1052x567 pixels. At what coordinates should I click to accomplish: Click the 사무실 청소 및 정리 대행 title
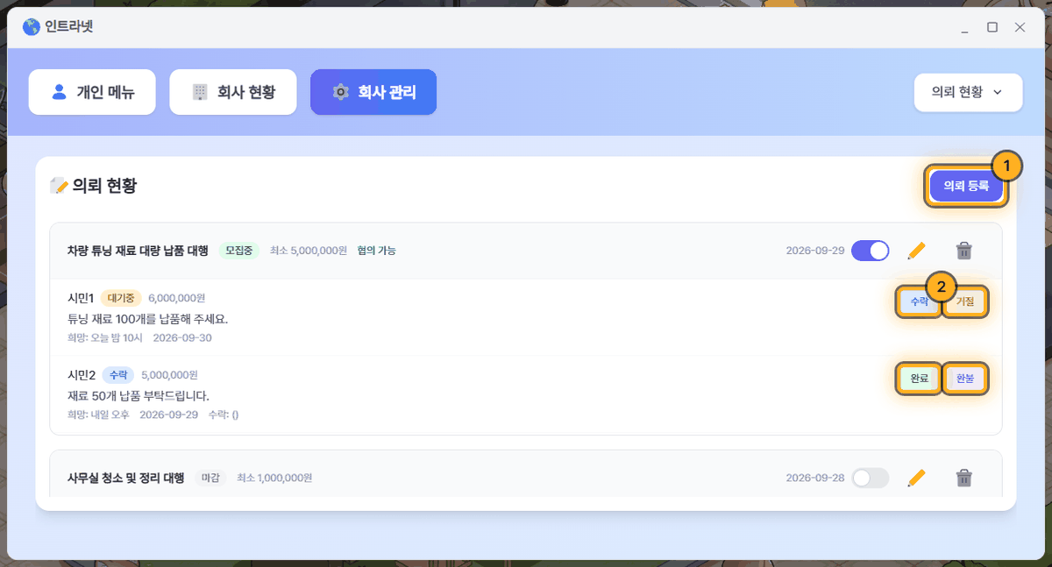click(x=126, y=478)
